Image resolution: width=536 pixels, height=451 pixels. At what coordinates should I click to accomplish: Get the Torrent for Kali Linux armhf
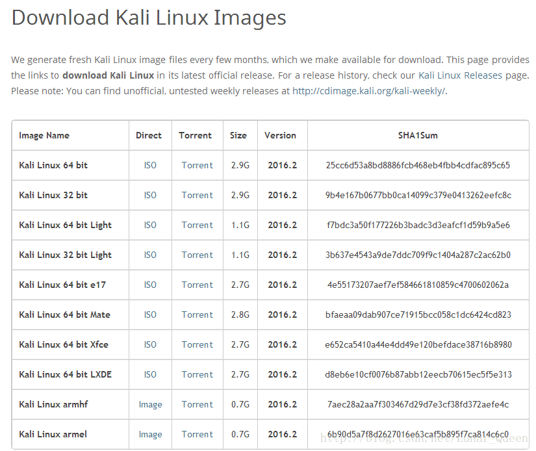[198, 404]
